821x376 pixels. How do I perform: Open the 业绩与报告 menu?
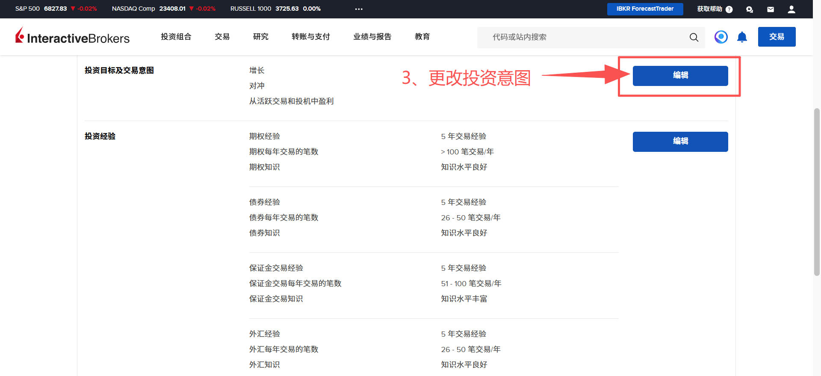tap(372, 37)
